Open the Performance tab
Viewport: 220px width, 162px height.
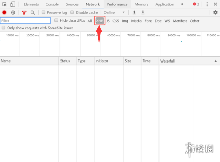coord(117,4)
